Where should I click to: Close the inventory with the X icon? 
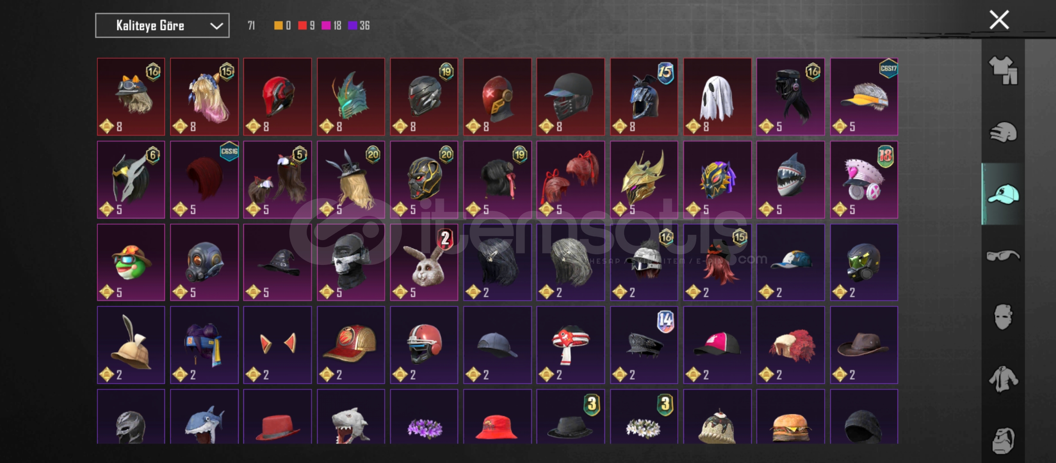point(999,20)
